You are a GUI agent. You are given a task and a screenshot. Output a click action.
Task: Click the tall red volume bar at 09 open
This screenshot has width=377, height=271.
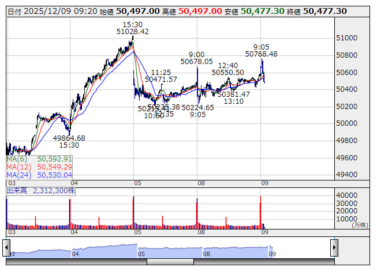pyautogui.click(x=260, y=212)
